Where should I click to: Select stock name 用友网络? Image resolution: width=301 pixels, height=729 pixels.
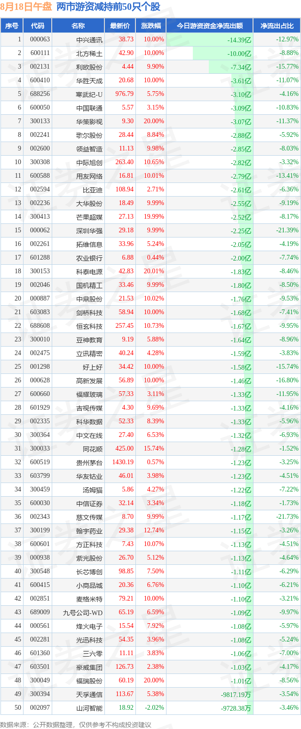coord(89,176)
